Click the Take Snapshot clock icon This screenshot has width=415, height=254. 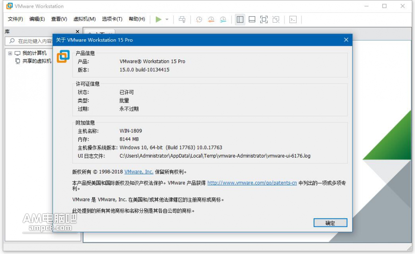point(199,19)
